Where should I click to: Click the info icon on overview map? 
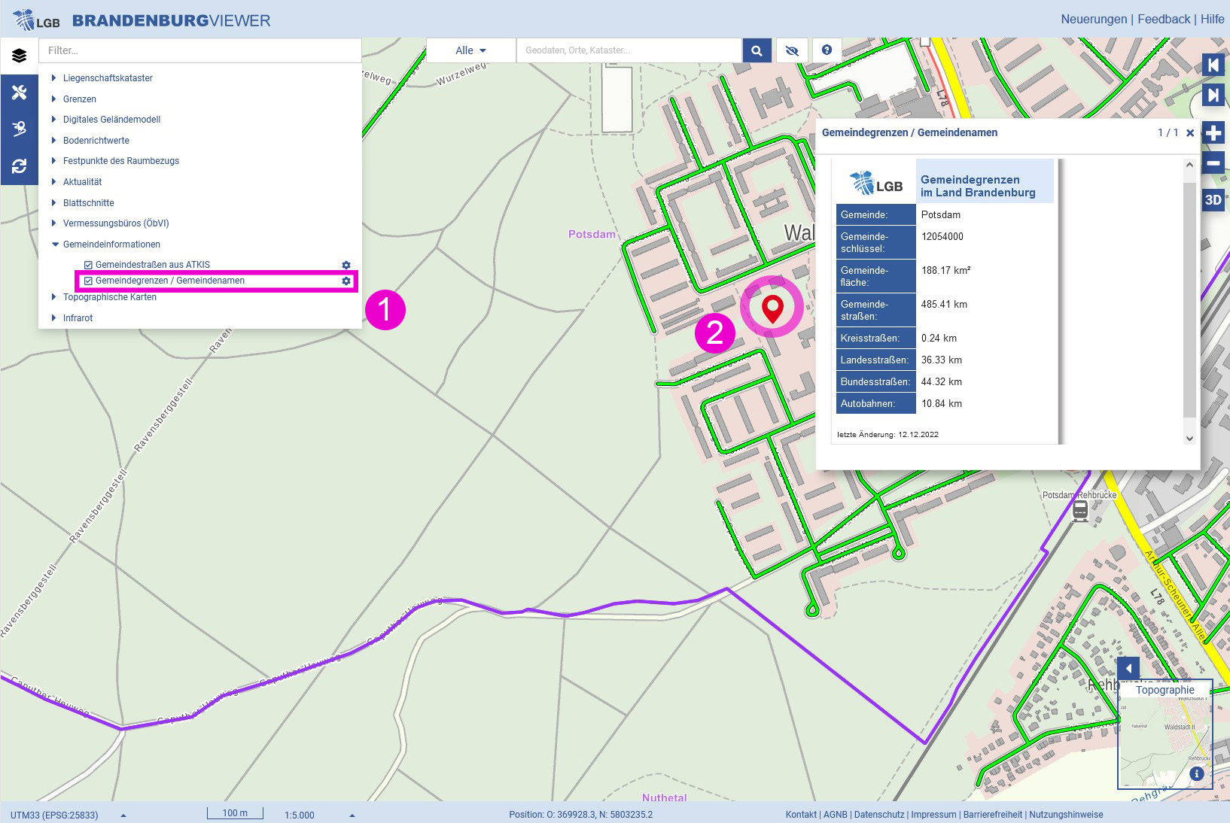pos(1196,773)
